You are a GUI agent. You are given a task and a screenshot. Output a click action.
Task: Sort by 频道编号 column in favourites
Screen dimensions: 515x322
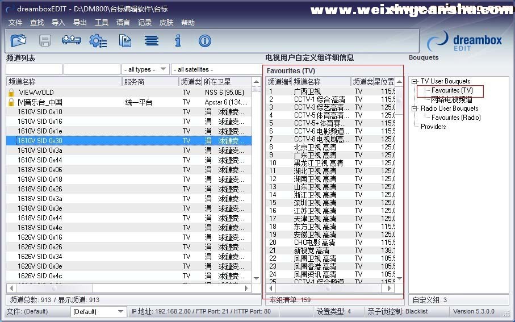click(279, 82)
